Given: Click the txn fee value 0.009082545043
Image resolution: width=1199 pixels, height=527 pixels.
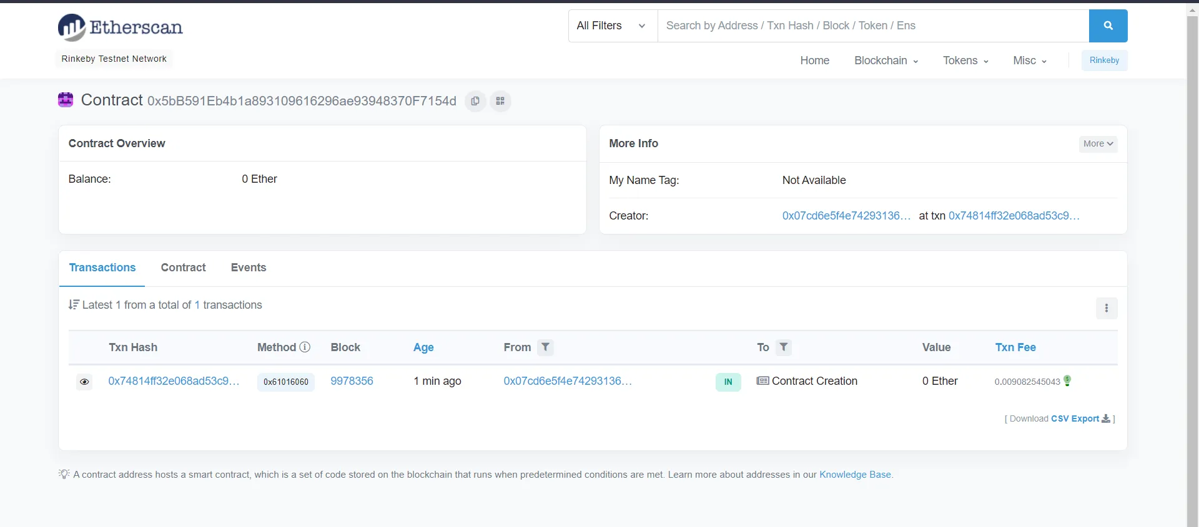Looking at the screenshot, I should coord(1027,382).
